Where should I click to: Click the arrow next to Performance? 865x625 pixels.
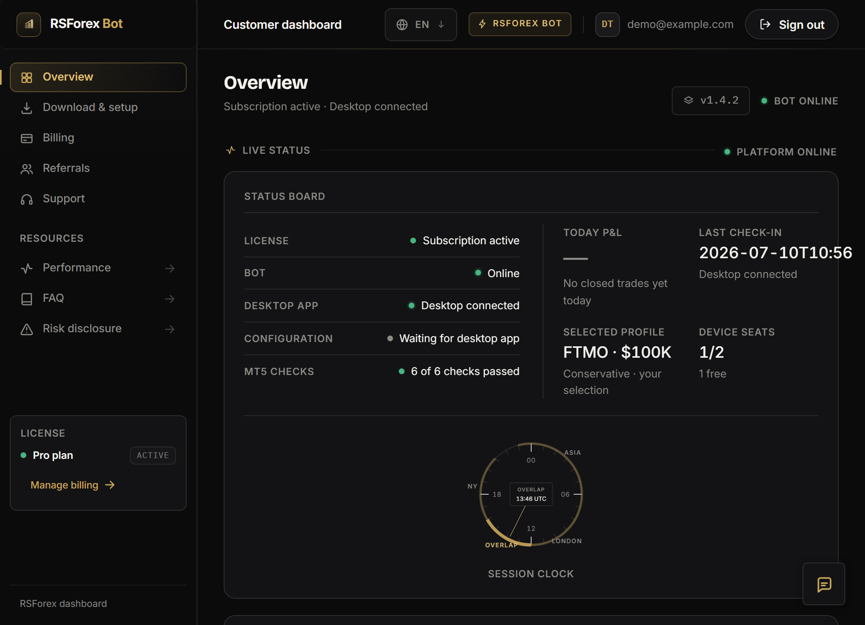170,269
